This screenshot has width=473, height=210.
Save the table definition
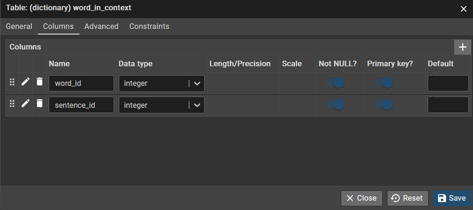click(x=452, y=198)
